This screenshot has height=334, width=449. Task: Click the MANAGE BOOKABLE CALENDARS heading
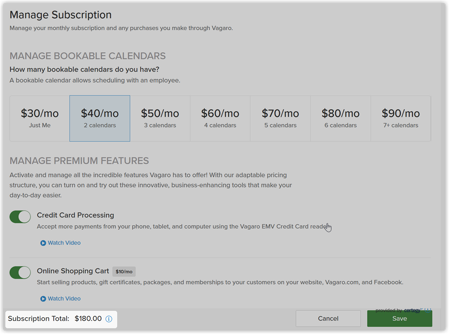pos(88,56)
